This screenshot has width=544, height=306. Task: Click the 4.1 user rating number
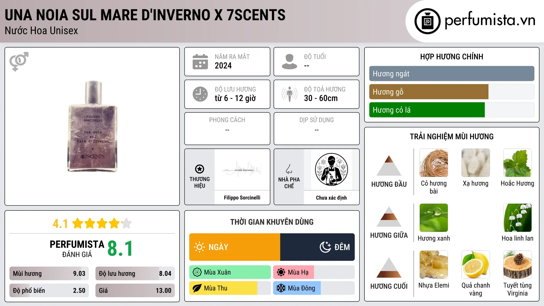pyautogui.click(x=60, y=224)
